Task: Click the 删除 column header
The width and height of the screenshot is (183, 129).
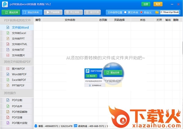Action: 176,20
